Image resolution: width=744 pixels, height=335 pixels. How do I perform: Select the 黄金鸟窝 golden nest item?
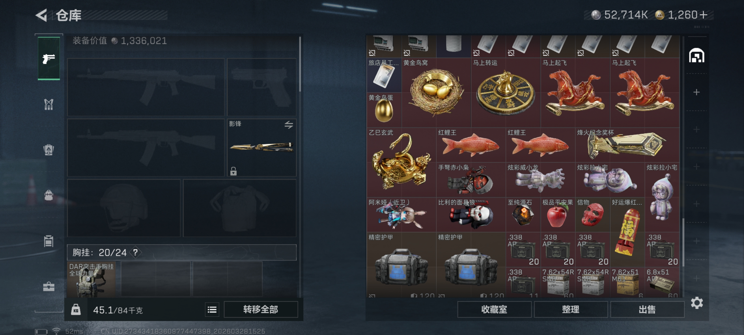[436, 93]
